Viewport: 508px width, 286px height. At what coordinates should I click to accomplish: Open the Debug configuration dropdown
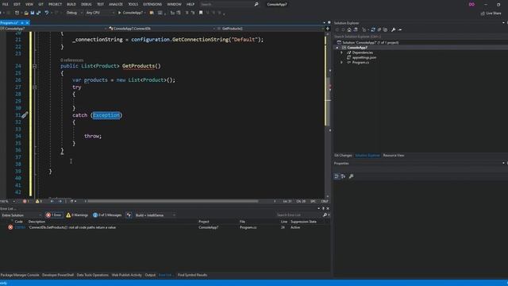pos(74,13)
